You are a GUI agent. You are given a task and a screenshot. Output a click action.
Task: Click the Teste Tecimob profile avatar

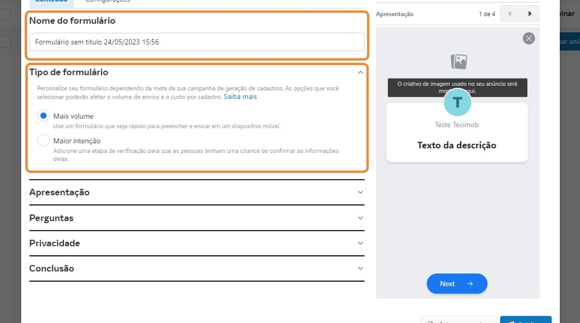coord(457,102)
